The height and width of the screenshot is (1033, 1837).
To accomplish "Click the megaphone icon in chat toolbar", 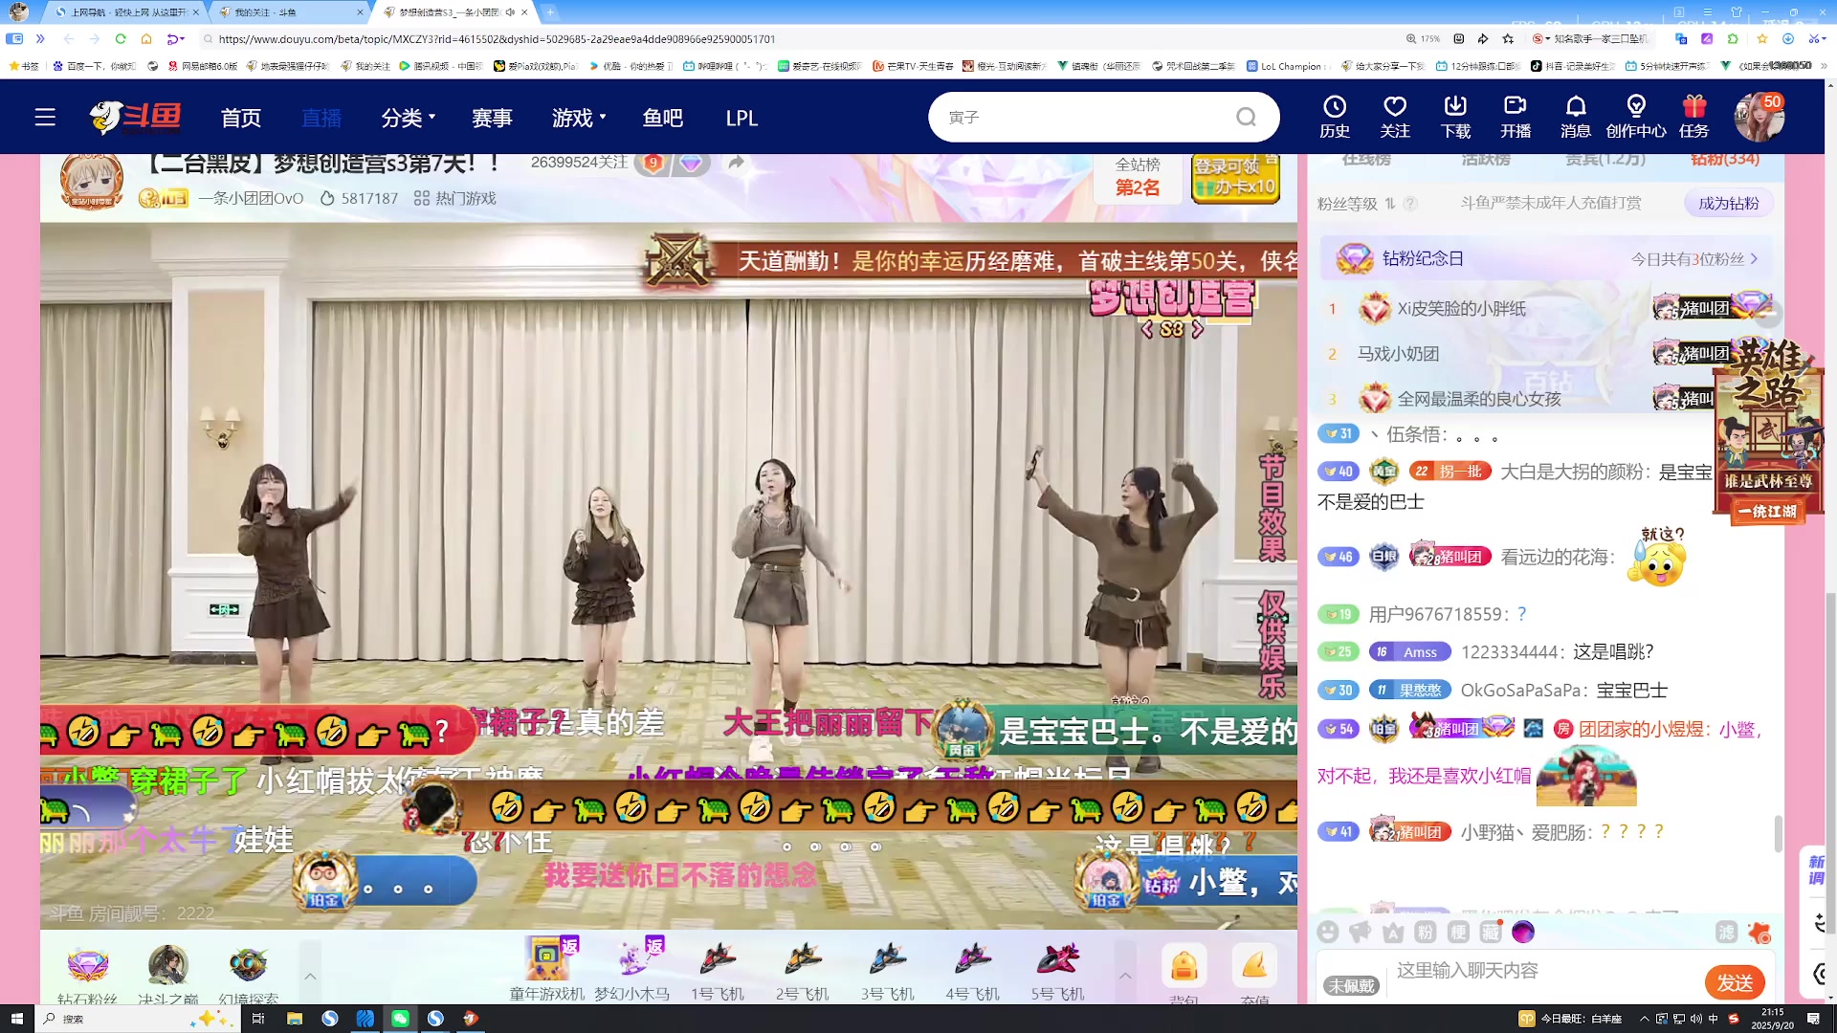I will (x=1360, y=932).
